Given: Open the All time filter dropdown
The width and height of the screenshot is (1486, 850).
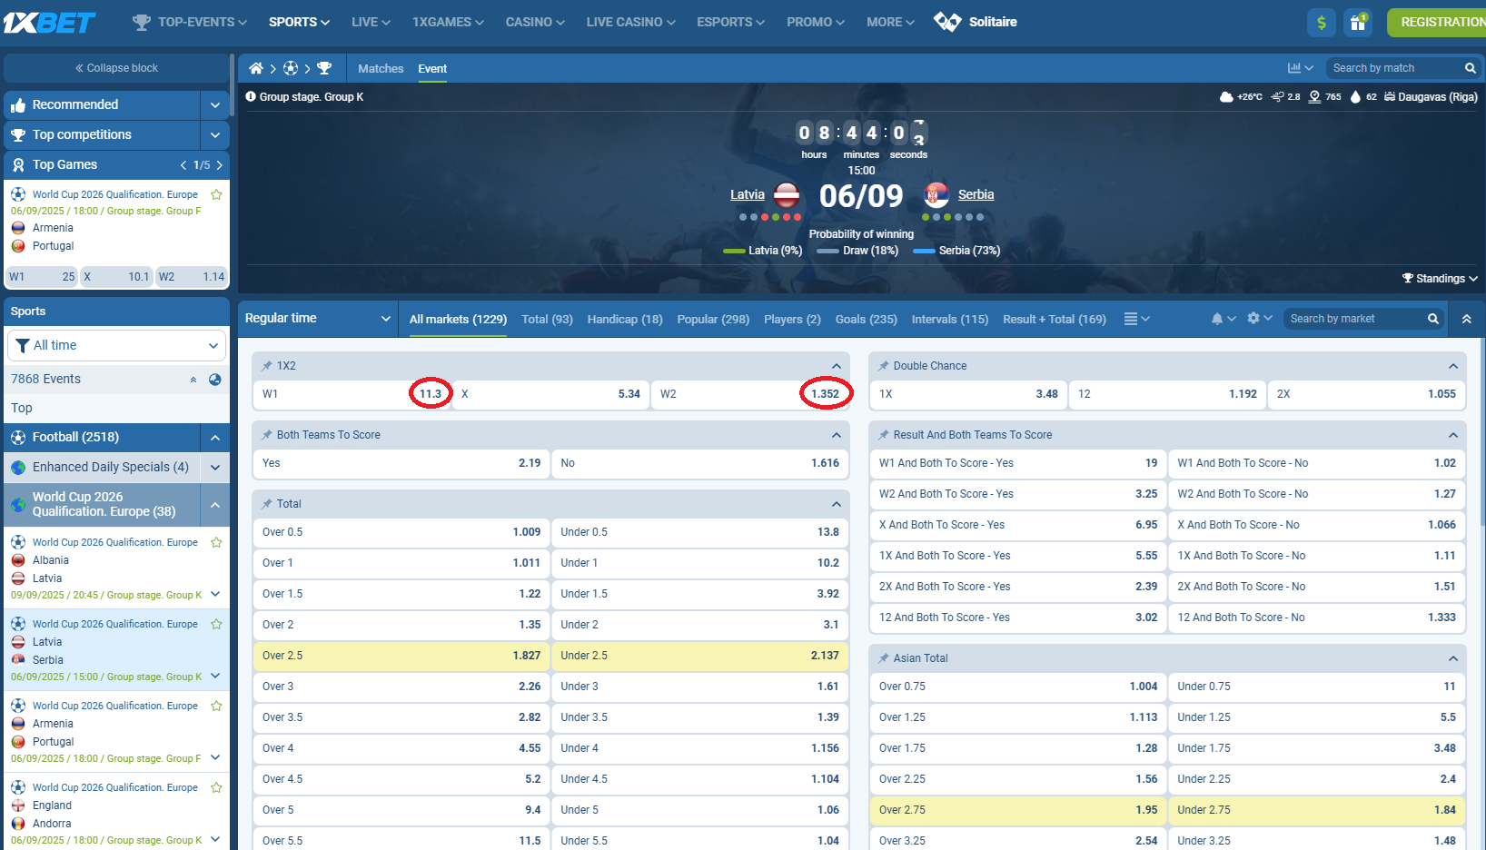Looking at the screenshot, I should (x=116, y=346).
